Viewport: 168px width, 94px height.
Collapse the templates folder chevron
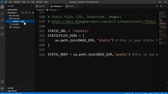coord(8,21)
